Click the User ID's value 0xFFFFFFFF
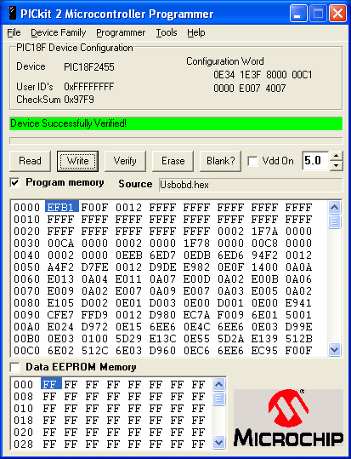 (89, 87)
